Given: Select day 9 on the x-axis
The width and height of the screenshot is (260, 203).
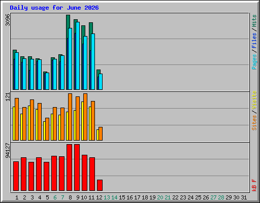Looking at the screenshot, I should 78,197.
